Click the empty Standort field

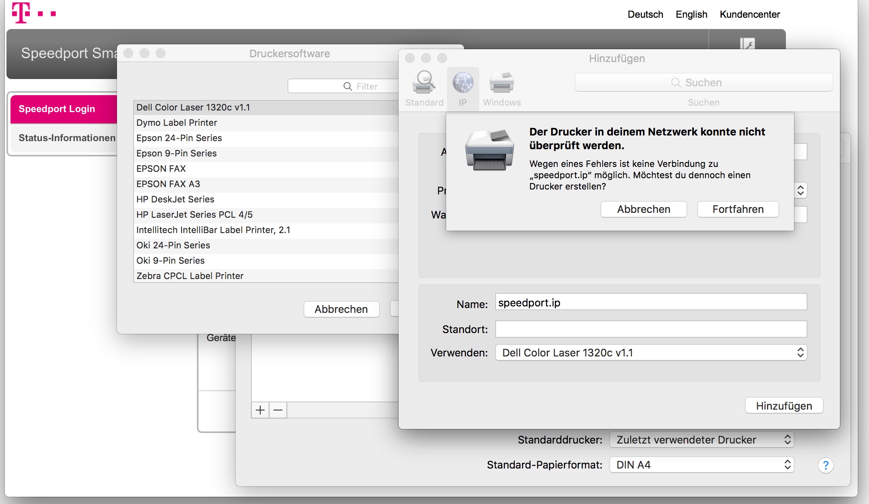click(x=651, y=329)
